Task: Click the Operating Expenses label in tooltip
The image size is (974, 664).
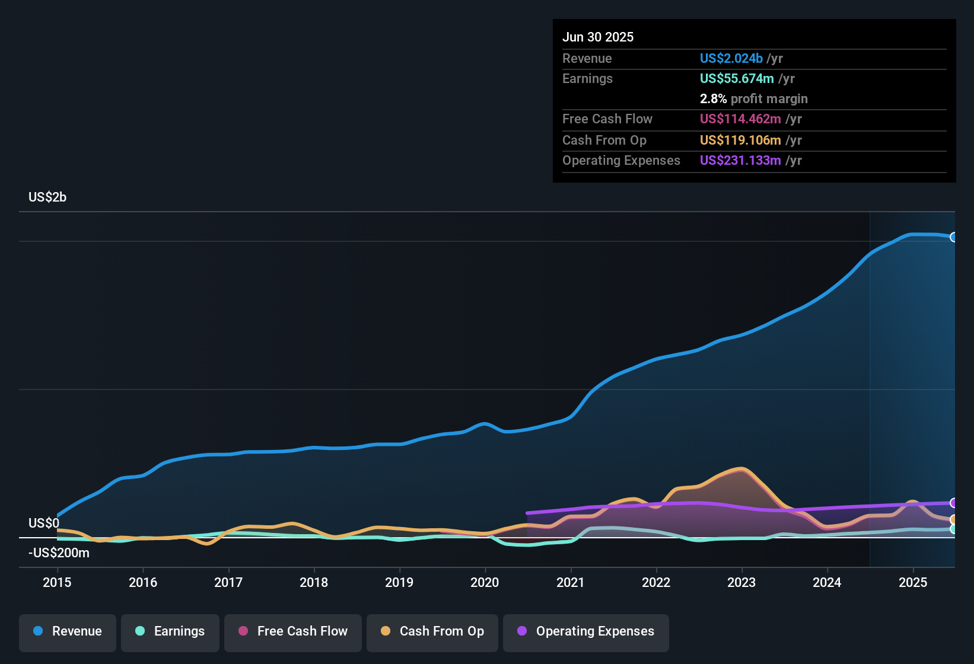Action: click(x=621, y=160)
